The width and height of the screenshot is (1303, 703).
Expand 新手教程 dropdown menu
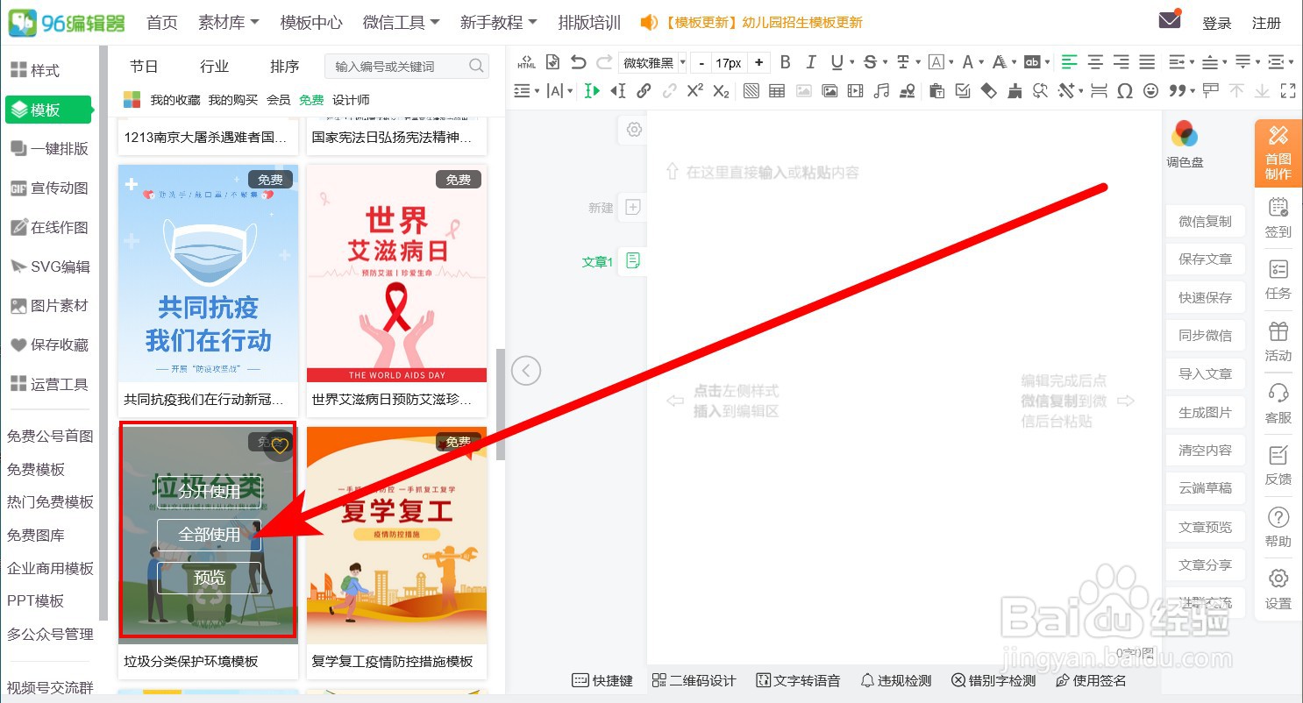click(x=498, y=23)
